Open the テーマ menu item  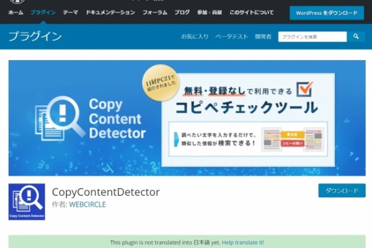pyautogui.click(x=71, y=12)
